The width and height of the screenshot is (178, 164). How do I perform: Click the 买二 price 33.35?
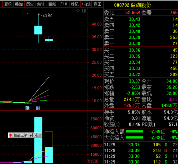[134, 56]
